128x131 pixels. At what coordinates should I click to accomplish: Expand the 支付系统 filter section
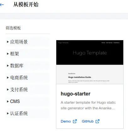(28, 90)
